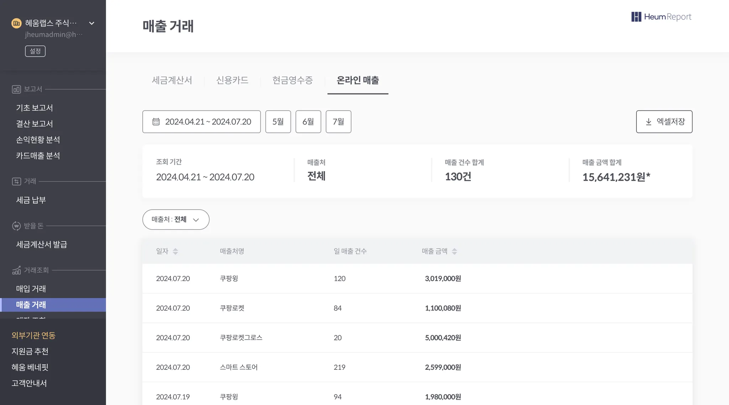Click the 보고서 section chart icon
Image resolution: width=729 pixels, height=405 pixels.
pyautogui.click(x=16, y=89)
